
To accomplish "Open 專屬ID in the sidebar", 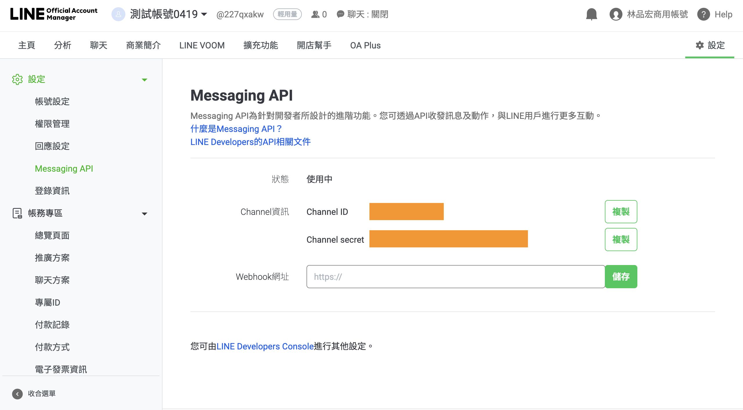I will pos(48,302).
